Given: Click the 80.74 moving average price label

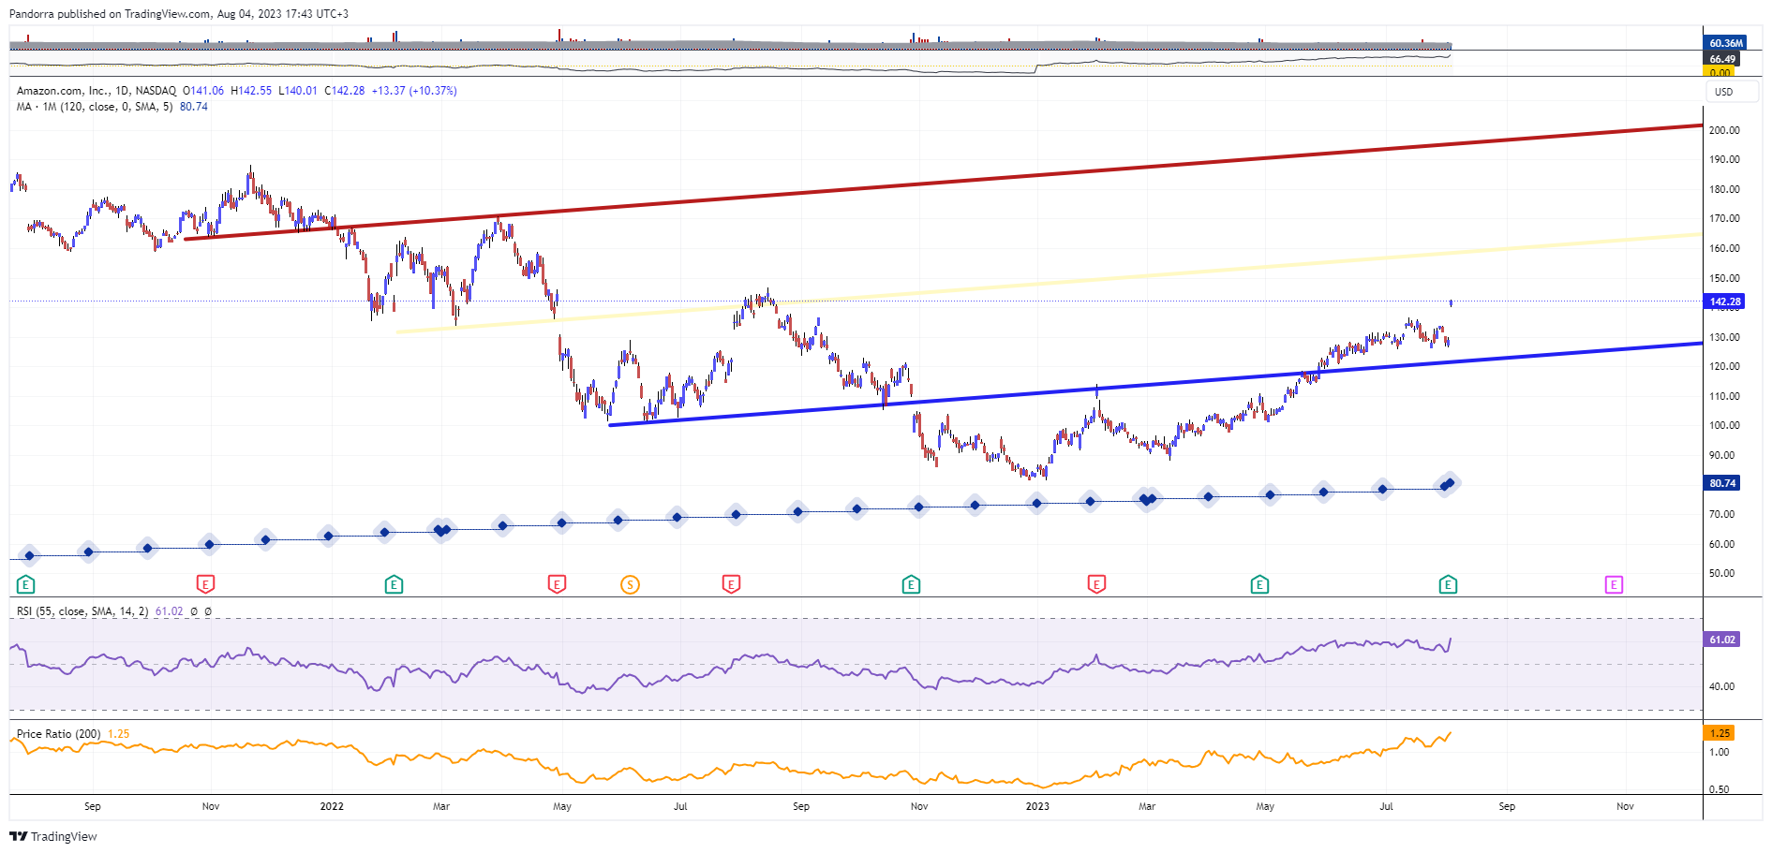Looking at the screenshot, I should pyautogui.click(x=1722, y=483).
